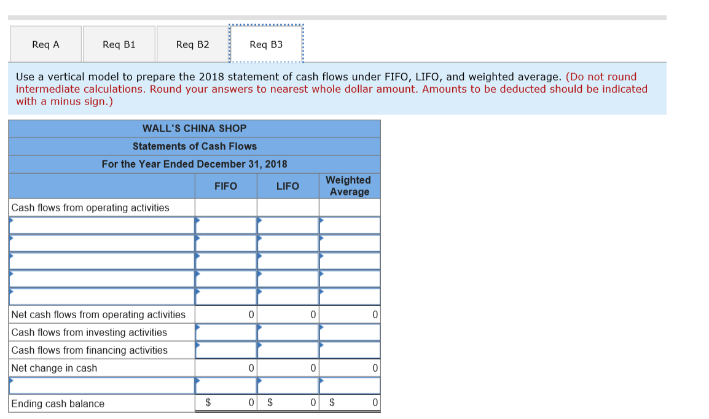The height and width of the screenshot is (419, 709).
Task: Click 'Cash flows from investing activities' label
Action: pos(89,332)
